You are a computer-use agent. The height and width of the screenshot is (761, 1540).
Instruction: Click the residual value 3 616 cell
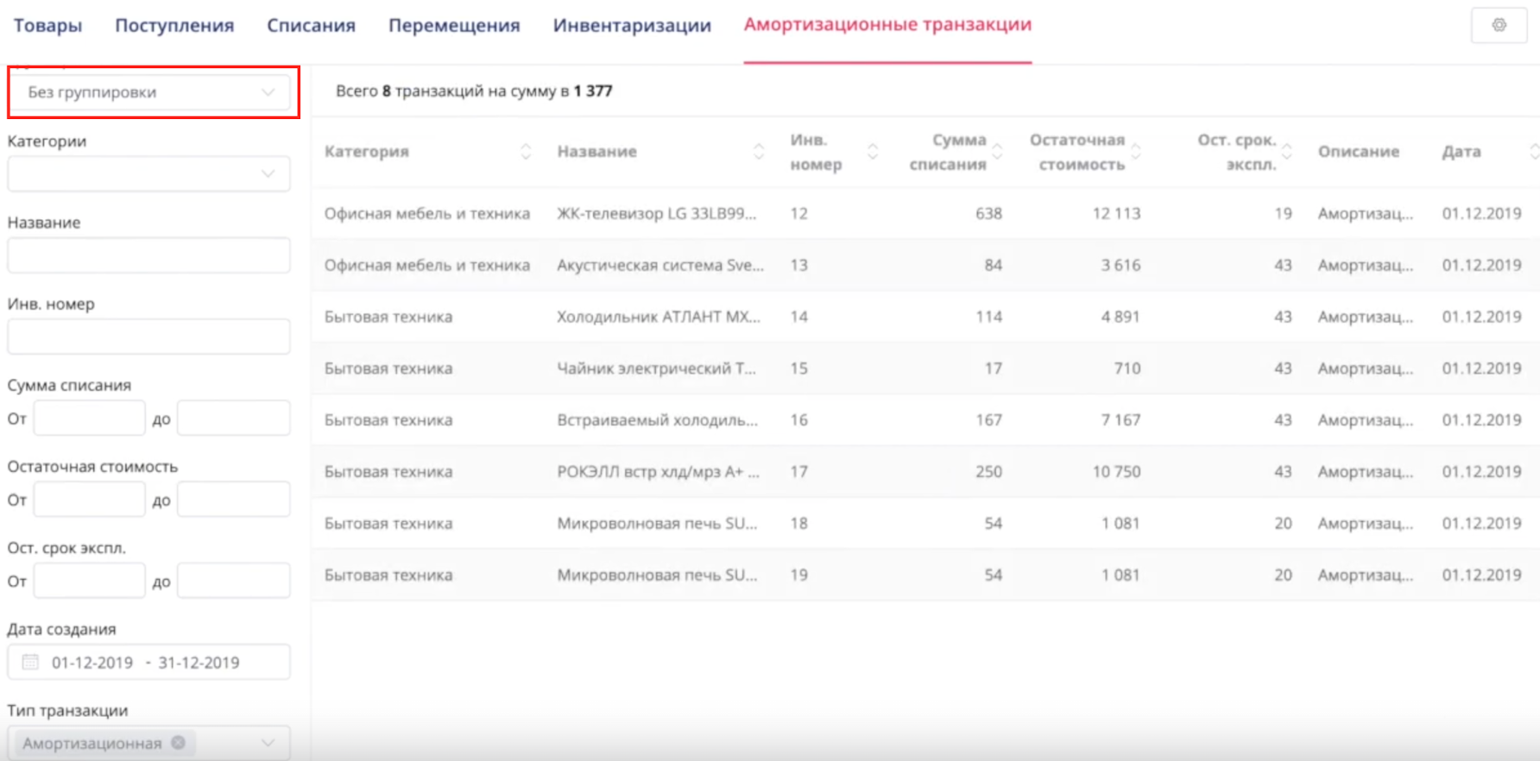click(1120, 265)
